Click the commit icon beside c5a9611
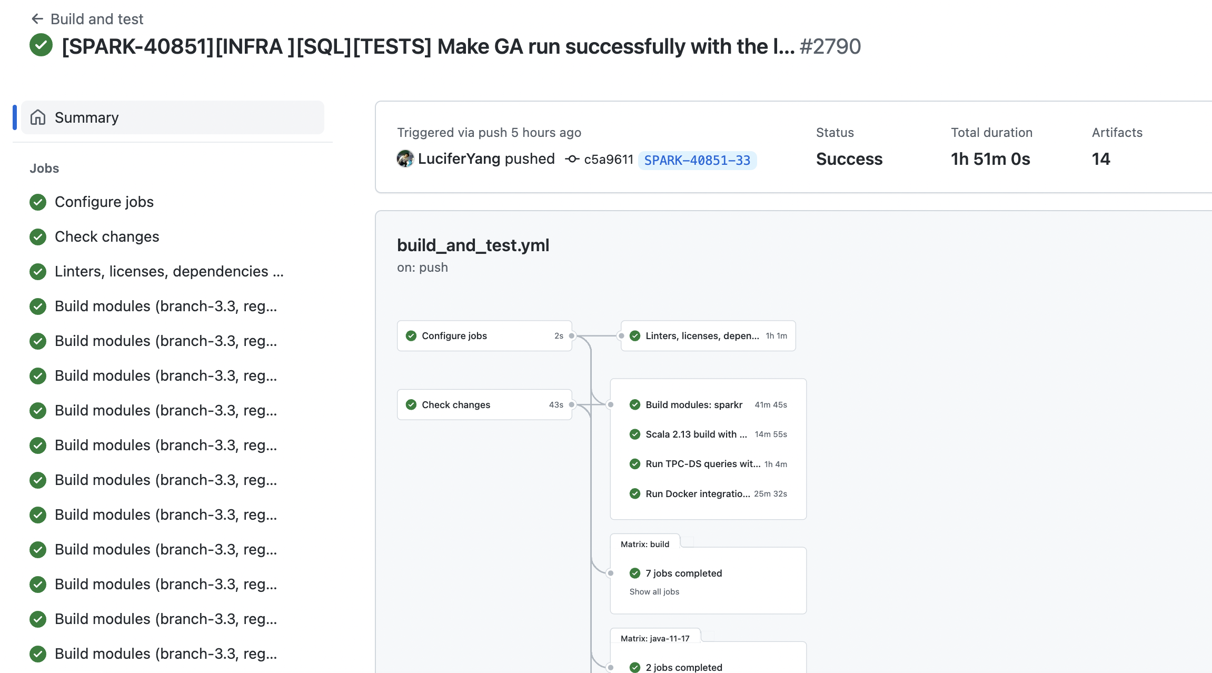This screenshot has height=673, width=1212. tap(572, 159)
